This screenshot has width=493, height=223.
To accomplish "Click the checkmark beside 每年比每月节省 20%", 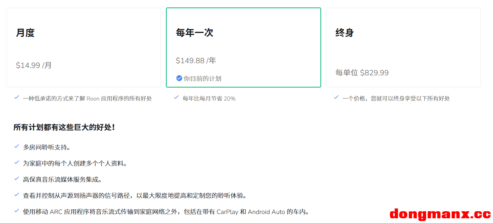I will coord(176,97).
